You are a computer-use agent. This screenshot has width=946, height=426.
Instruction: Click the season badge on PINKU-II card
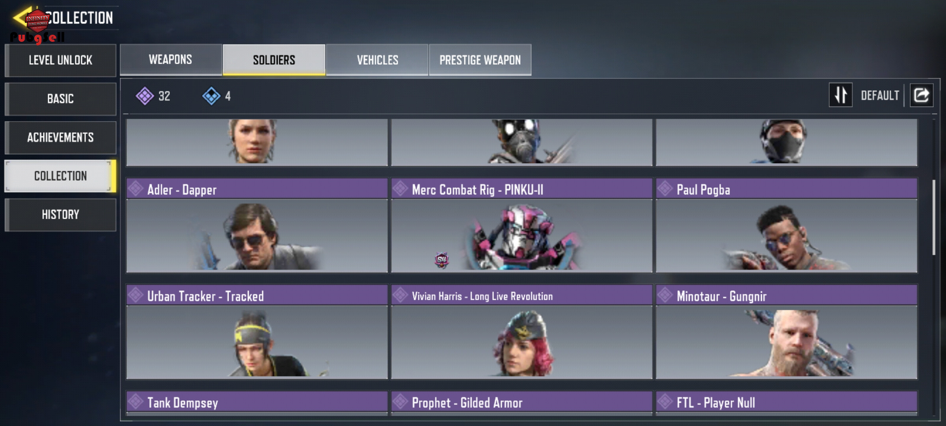tap(442, 260)
